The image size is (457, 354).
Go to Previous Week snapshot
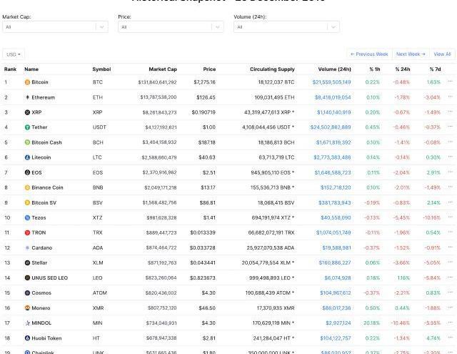click(369, 54)
